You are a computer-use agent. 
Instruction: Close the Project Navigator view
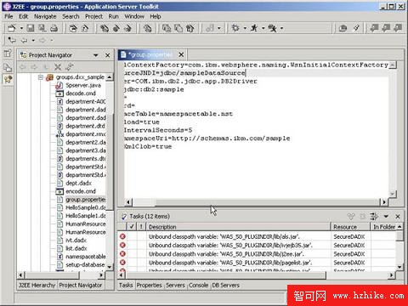point(108,55)
